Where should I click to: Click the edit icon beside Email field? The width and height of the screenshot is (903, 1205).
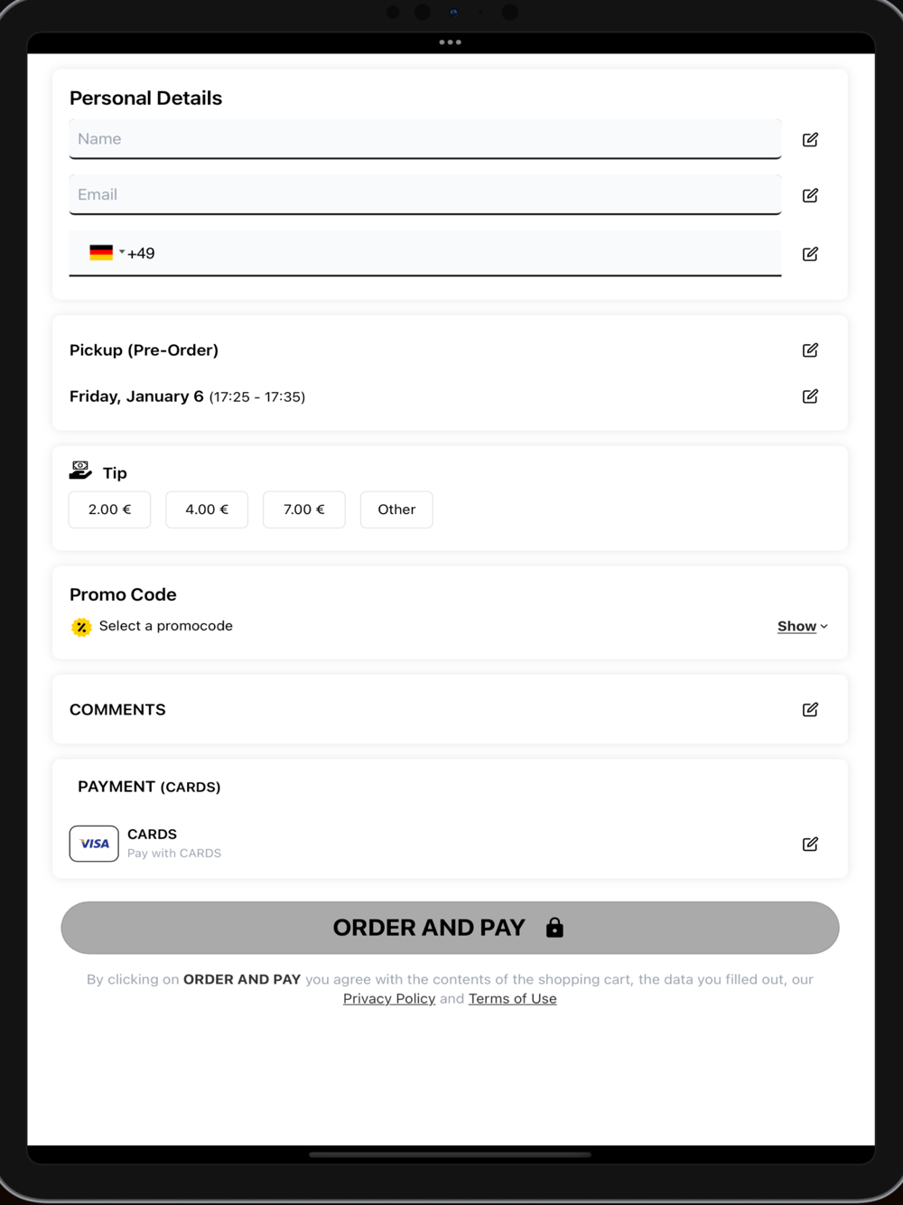coord(810,195)
